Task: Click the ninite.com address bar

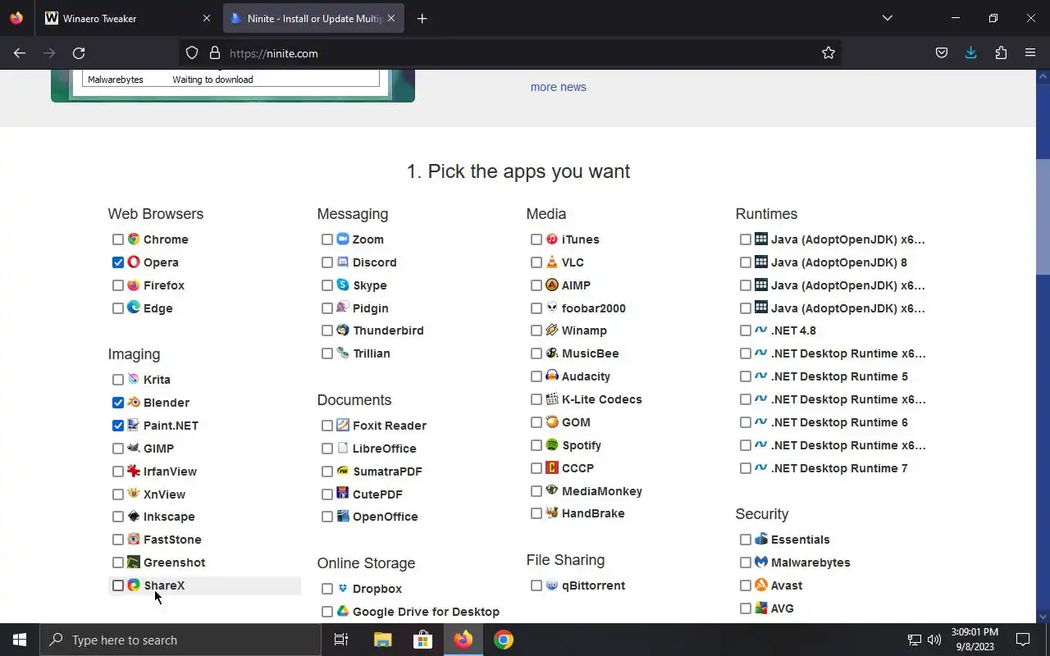Action: [x=510, y=53]
